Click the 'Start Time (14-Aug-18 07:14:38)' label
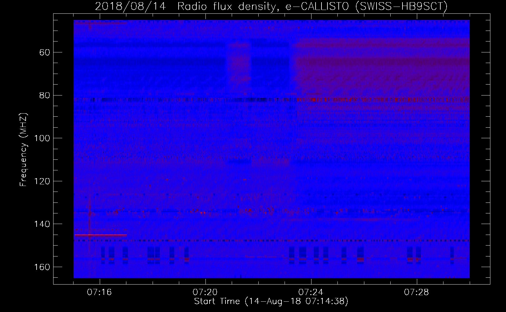506x312 pixels. coord(271,301)
